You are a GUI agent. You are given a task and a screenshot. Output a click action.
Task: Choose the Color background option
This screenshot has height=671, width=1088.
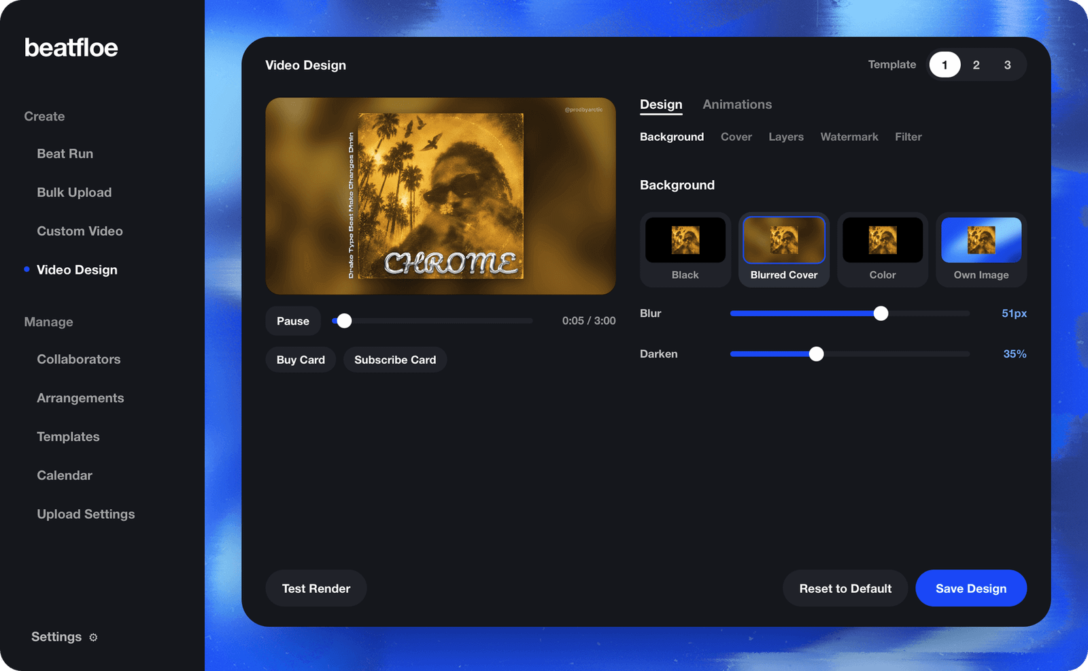(883, 250)
